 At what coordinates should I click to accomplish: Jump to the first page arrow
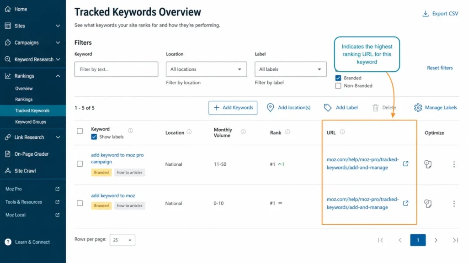click(381, 240)
